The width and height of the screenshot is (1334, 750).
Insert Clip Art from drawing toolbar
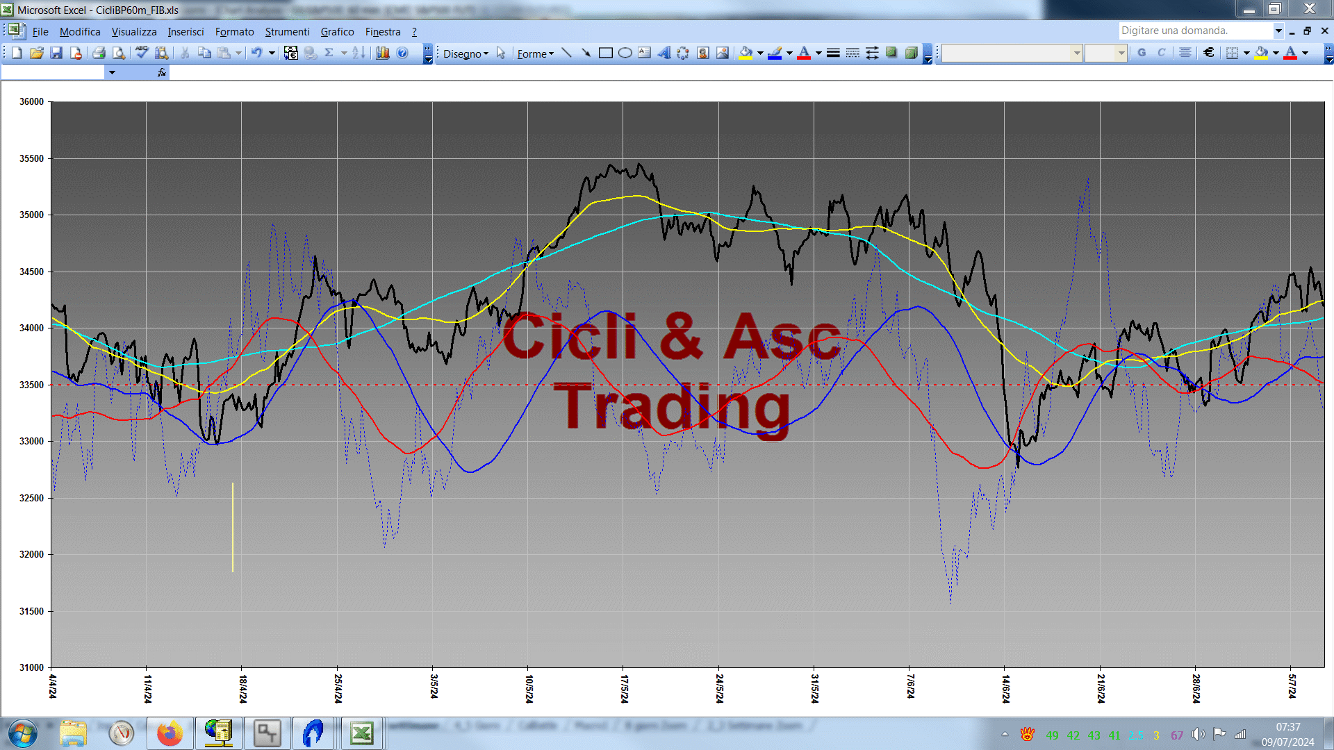coord(703,53)
